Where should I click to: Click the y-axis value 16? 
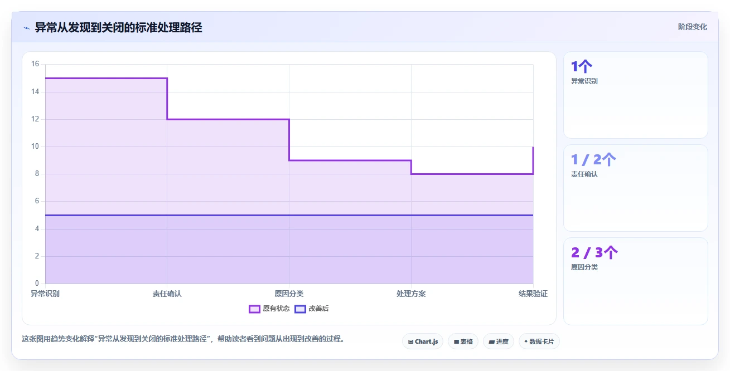[35, 64]
